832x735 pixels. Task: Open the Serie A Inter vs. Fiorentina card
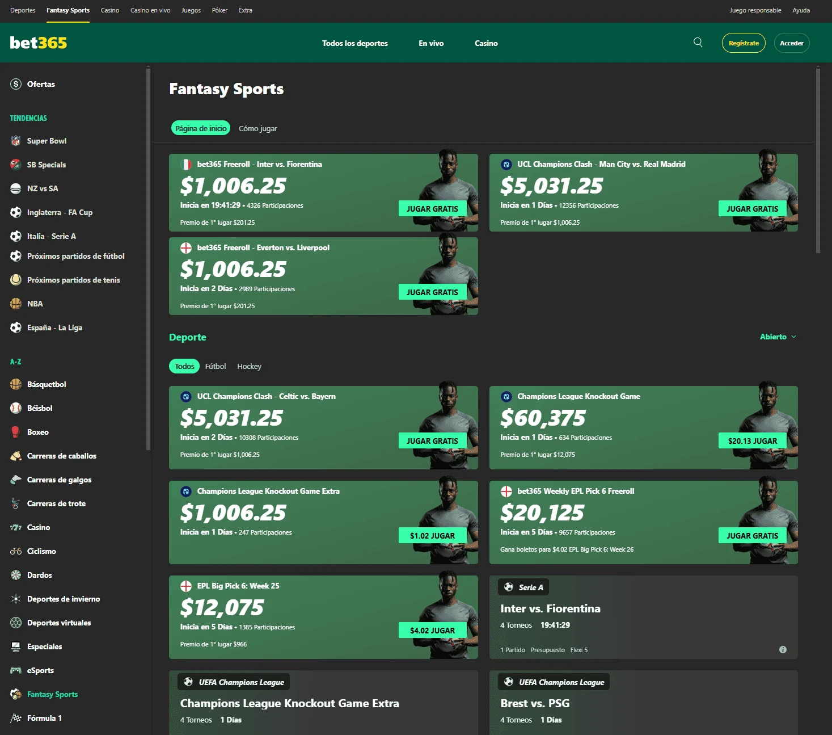coord(643,617)
